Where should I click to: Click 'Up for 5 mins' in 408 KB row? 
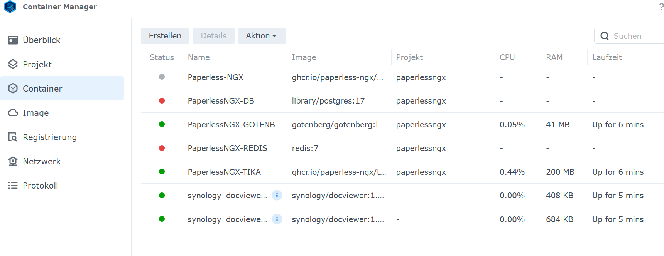coord(618,196)
